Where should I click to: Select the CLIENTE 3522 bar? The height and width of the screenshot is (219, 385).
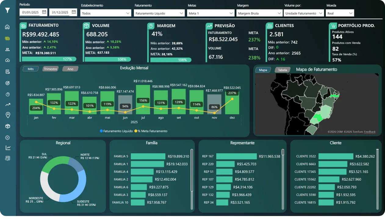336,156
